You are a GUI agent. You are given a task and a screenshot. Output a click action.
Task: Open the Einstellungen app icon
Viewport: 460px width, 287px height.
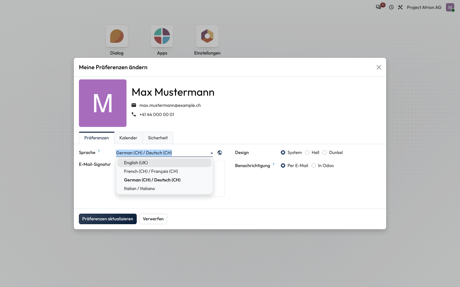pyautogui.click(x=207, y=36)
